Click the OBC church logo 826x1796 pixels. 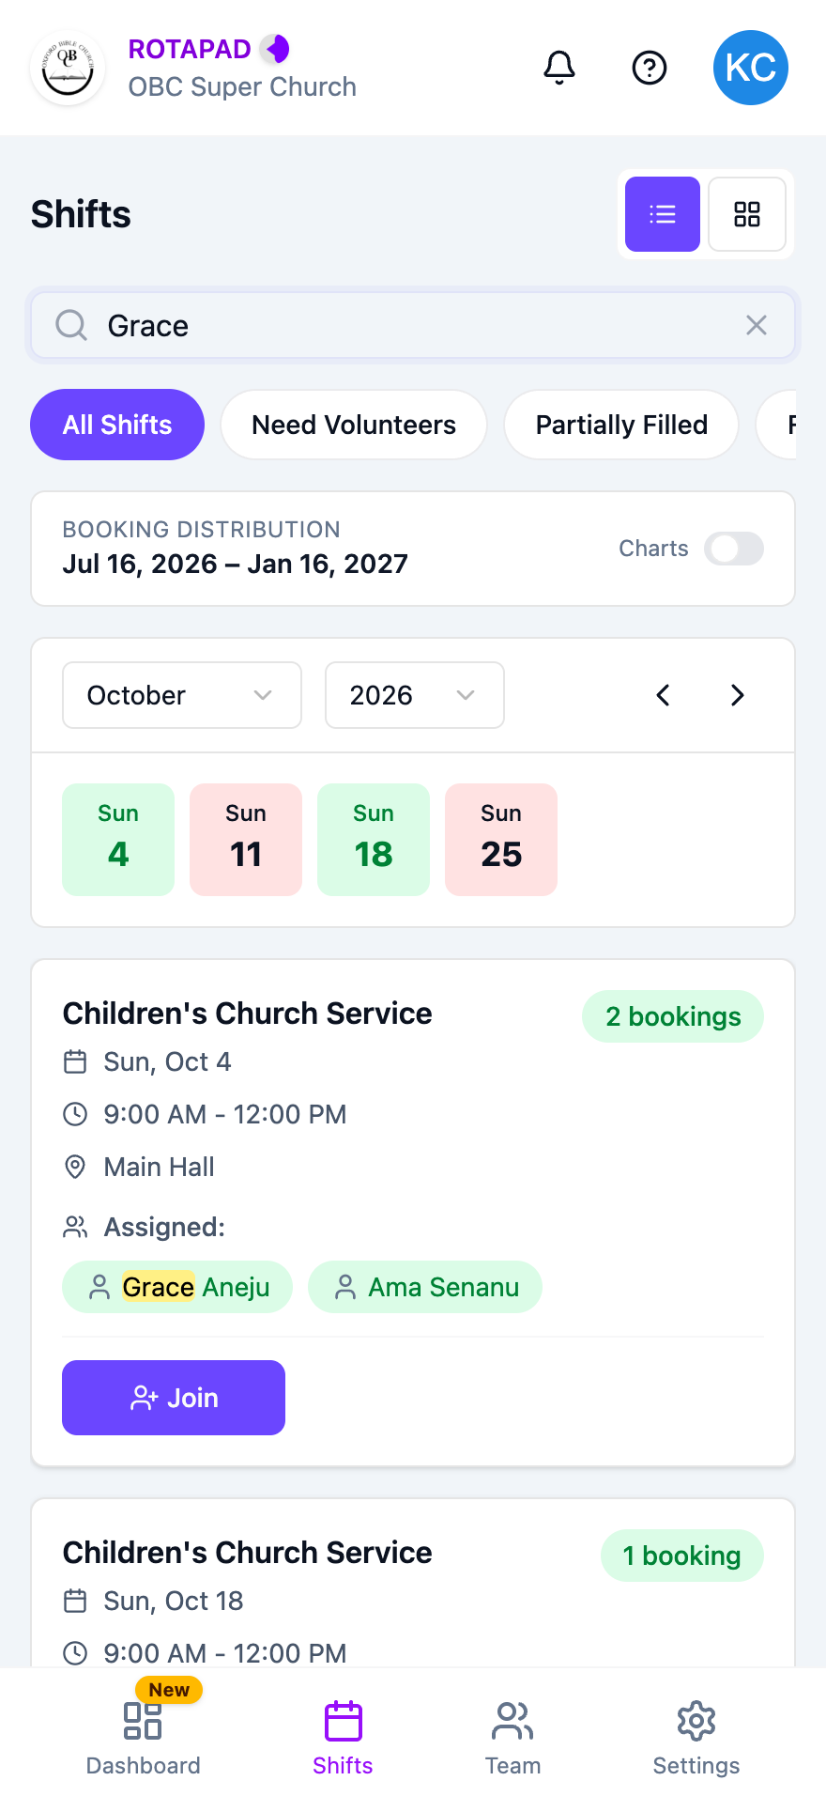point(68,68)
